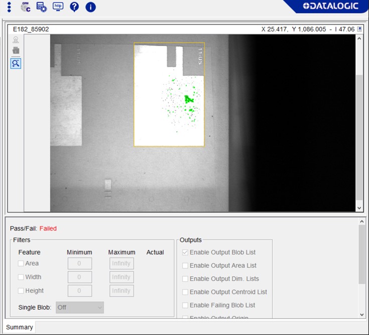Image resolution: width=369 pixels, height=335 pixels.
Task: Open the Single Blob dropdown
Action: tap(79, 307)
